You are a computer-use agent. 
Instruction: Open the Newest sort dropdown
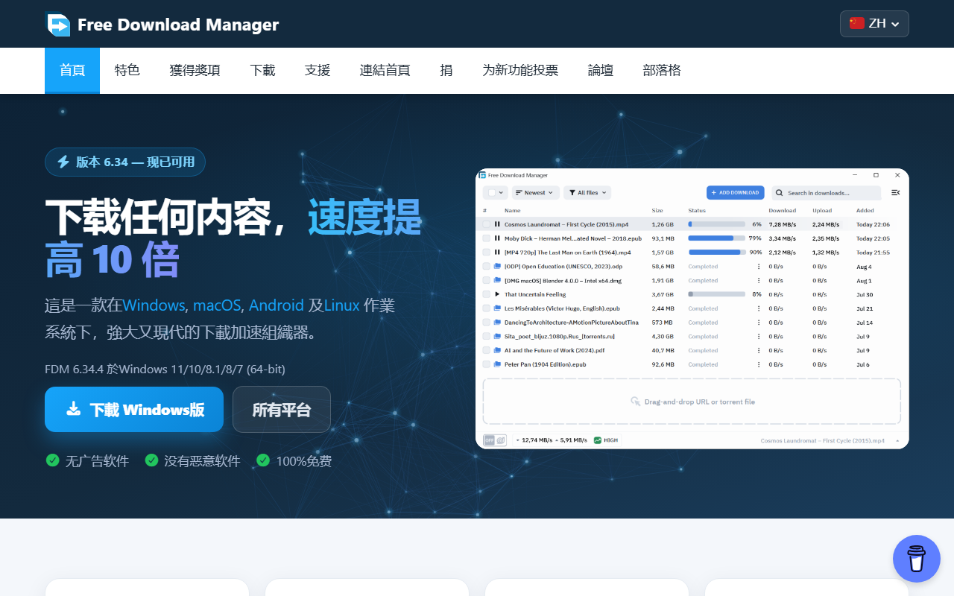click(x=534, y=193)
